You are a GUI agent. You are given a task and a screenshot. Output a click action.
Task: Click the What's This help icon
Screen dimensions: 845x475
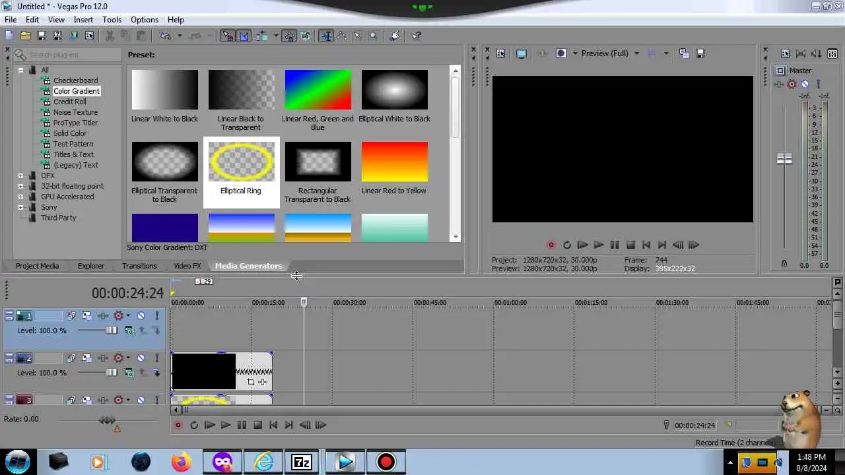(417, 36)
